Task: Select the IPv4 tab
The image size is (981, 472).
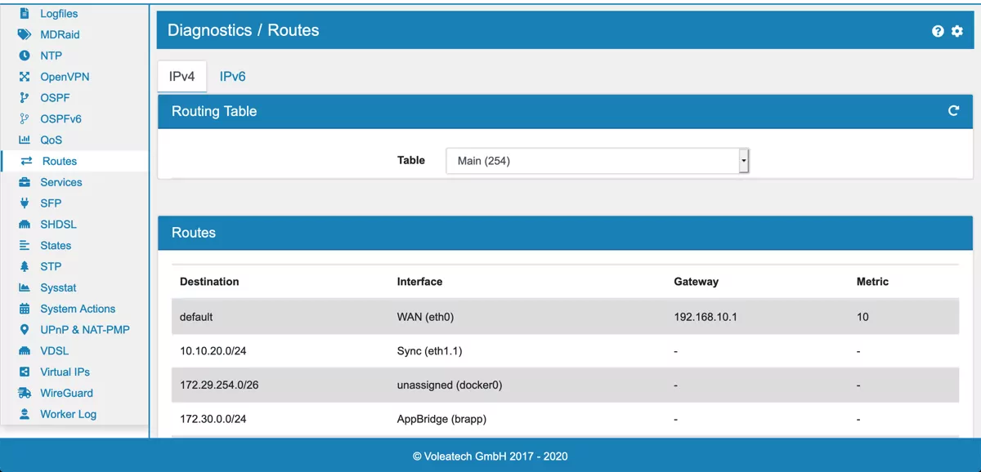Action: [x=181, y=76]
